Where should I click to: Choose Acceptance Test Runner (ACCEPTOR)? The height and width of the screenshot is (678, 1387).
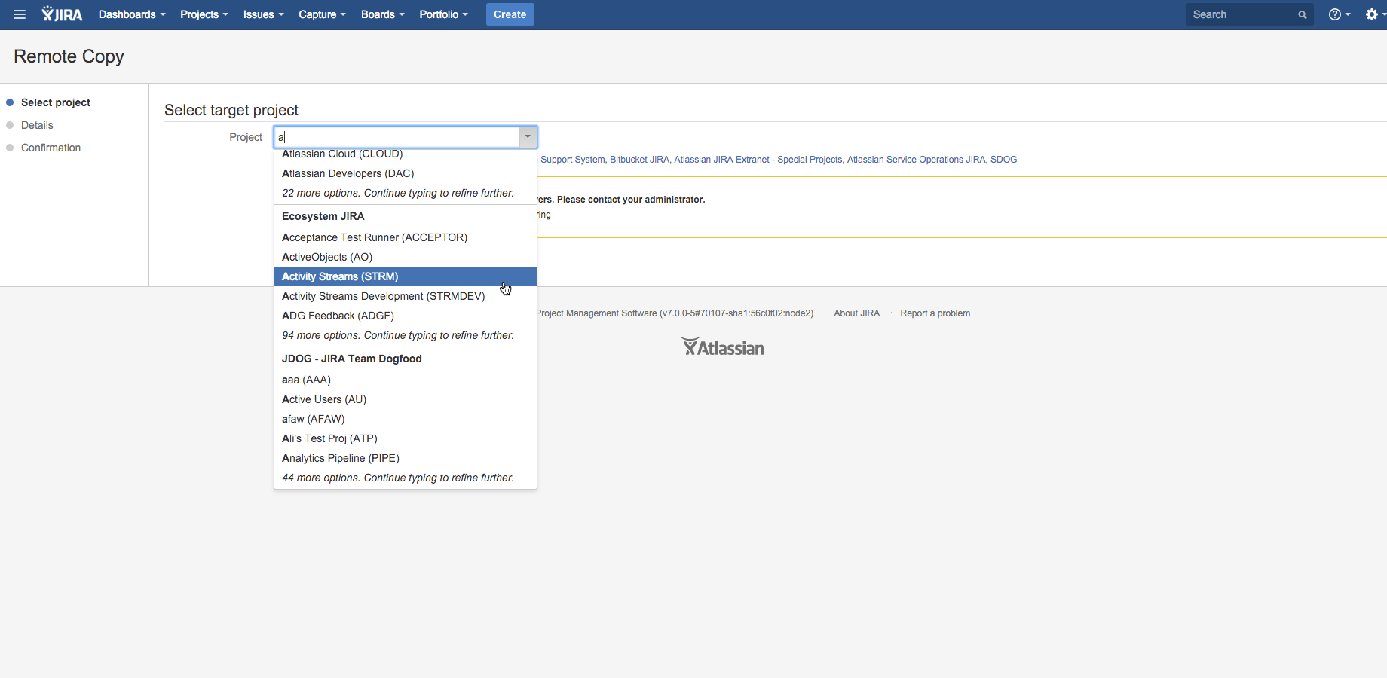[x=406, y=237]
